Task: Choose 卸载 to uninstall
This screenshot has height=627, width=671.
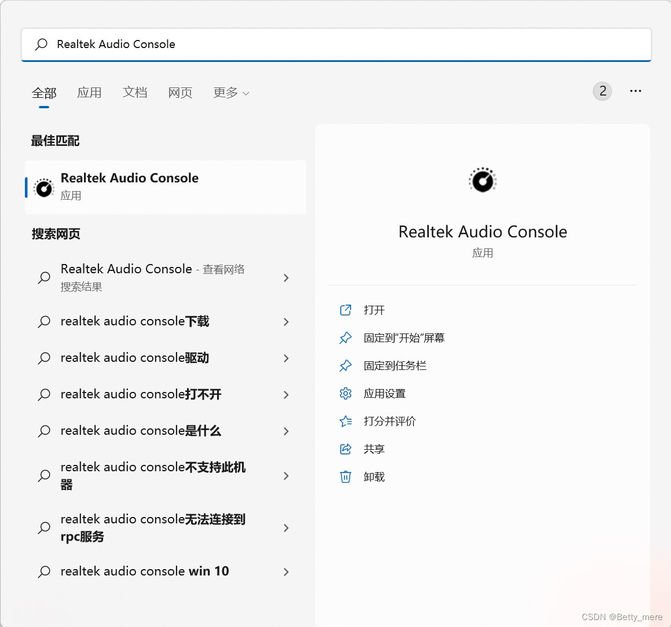Action: (x=374, y=477)
